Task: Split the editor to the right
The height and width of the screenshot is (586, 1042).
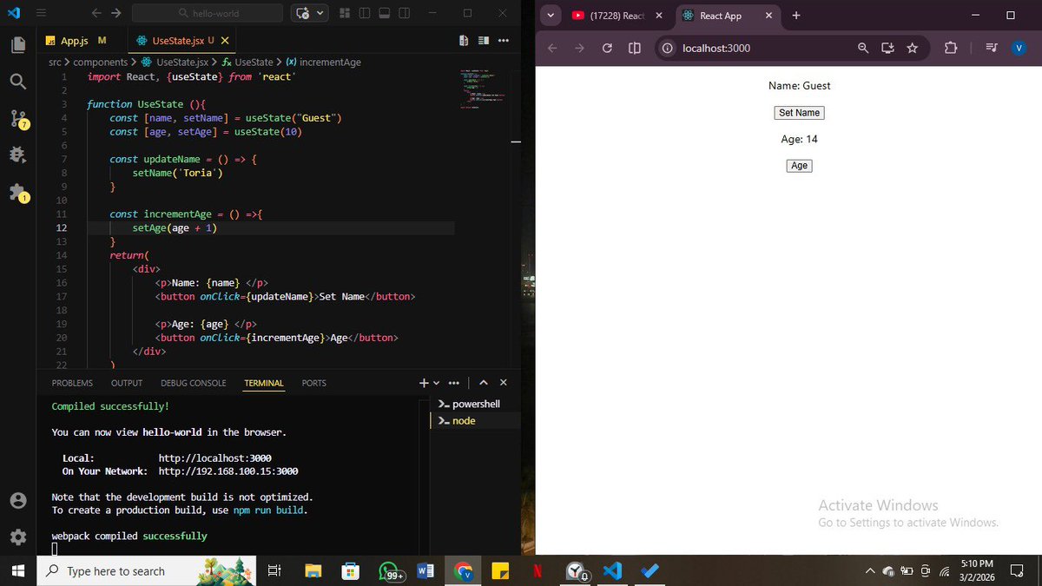Action: [x=484, y=41]
